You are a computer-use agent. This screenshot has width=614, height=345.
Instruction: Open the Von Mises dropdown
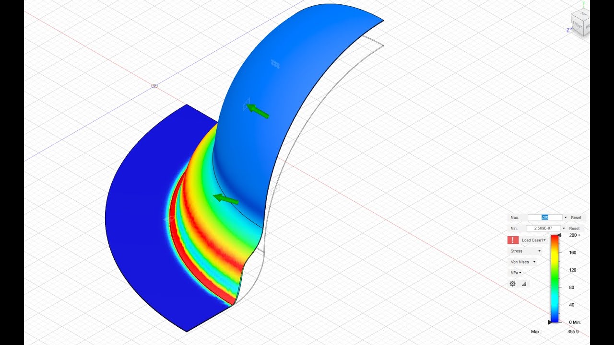(523, 262)
